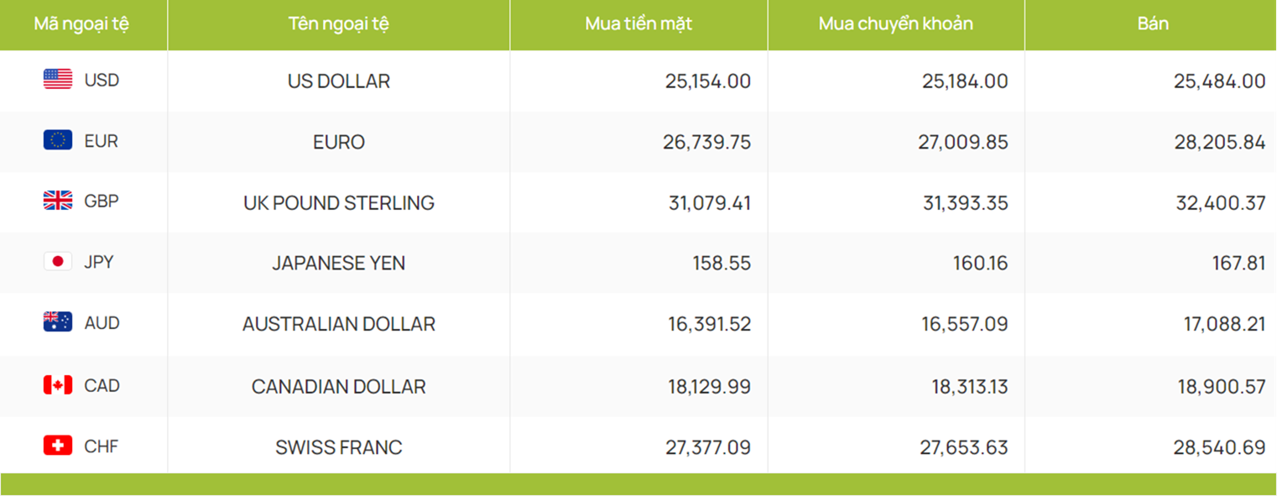Select the Swiss flag icon
The image size is (1277, 496).
pos(58,446)
